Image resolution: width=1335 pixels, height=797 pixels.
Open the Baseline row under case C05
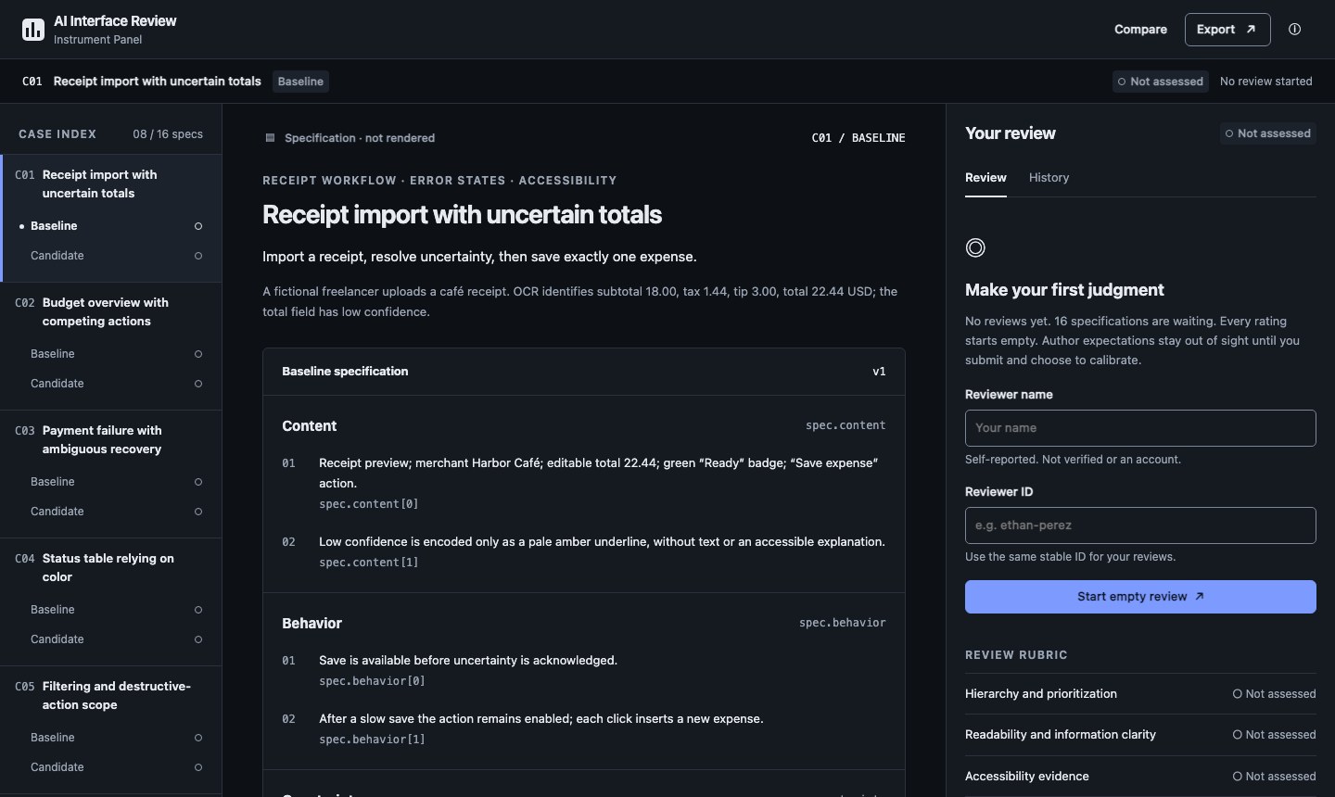coord(111,738)
